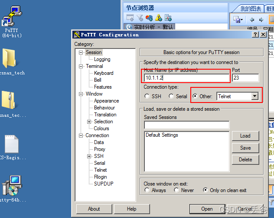Close the PuTTY Configuration dialog
Screen dimensions: 274x218
[263, 35]
